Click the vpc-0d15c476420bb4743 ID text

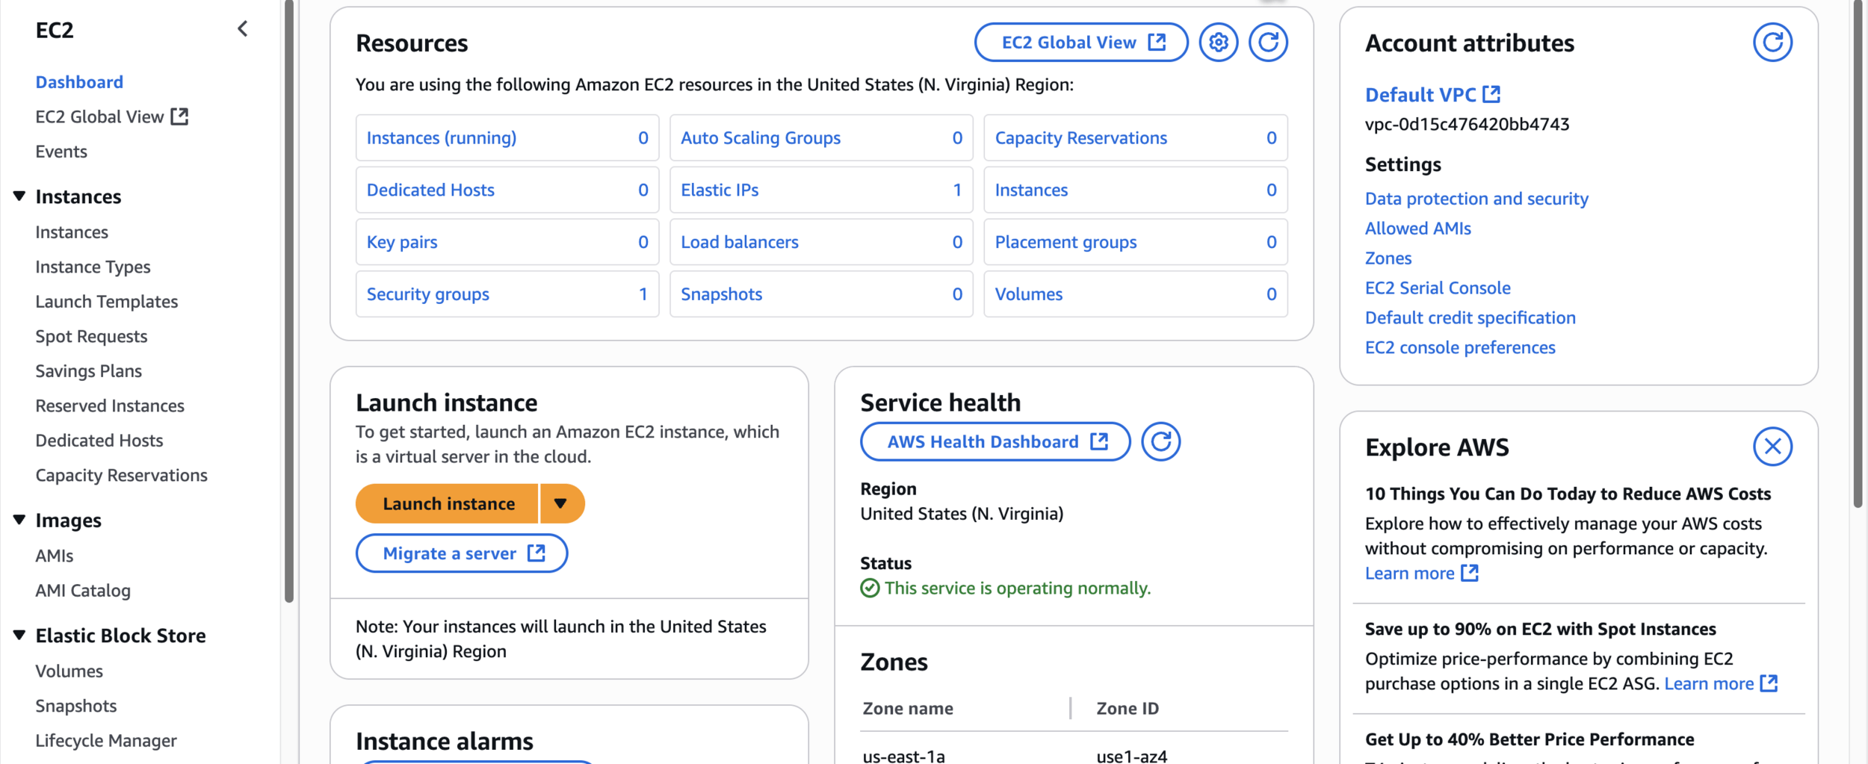(x=1467, y=125)
